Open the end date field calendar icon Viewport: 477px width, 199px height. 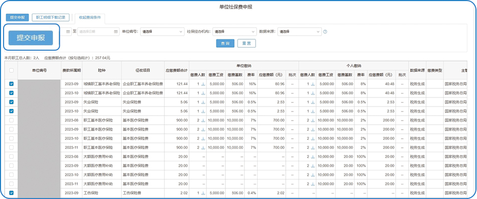pyautogui.click(x=116, y=31)
